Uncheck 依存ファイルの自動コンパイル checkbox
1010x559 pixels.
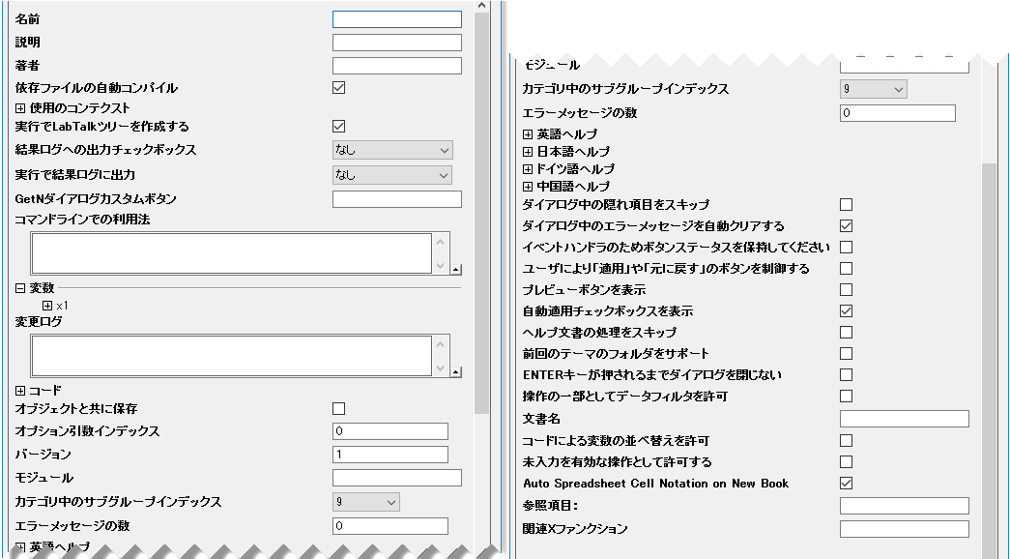tap(339, 88)
